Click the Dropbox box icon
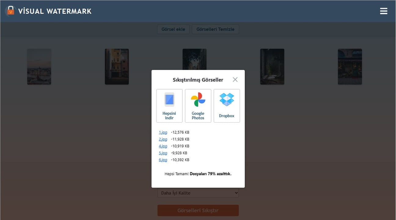396x220 pixels. (227, 100)
